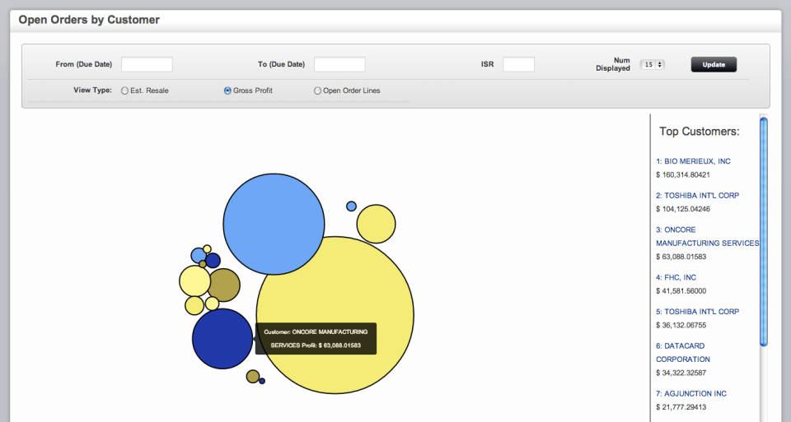Choose Gross Profit view type
Viewport: 791px width, 422px height.
(x=227, y=90)
